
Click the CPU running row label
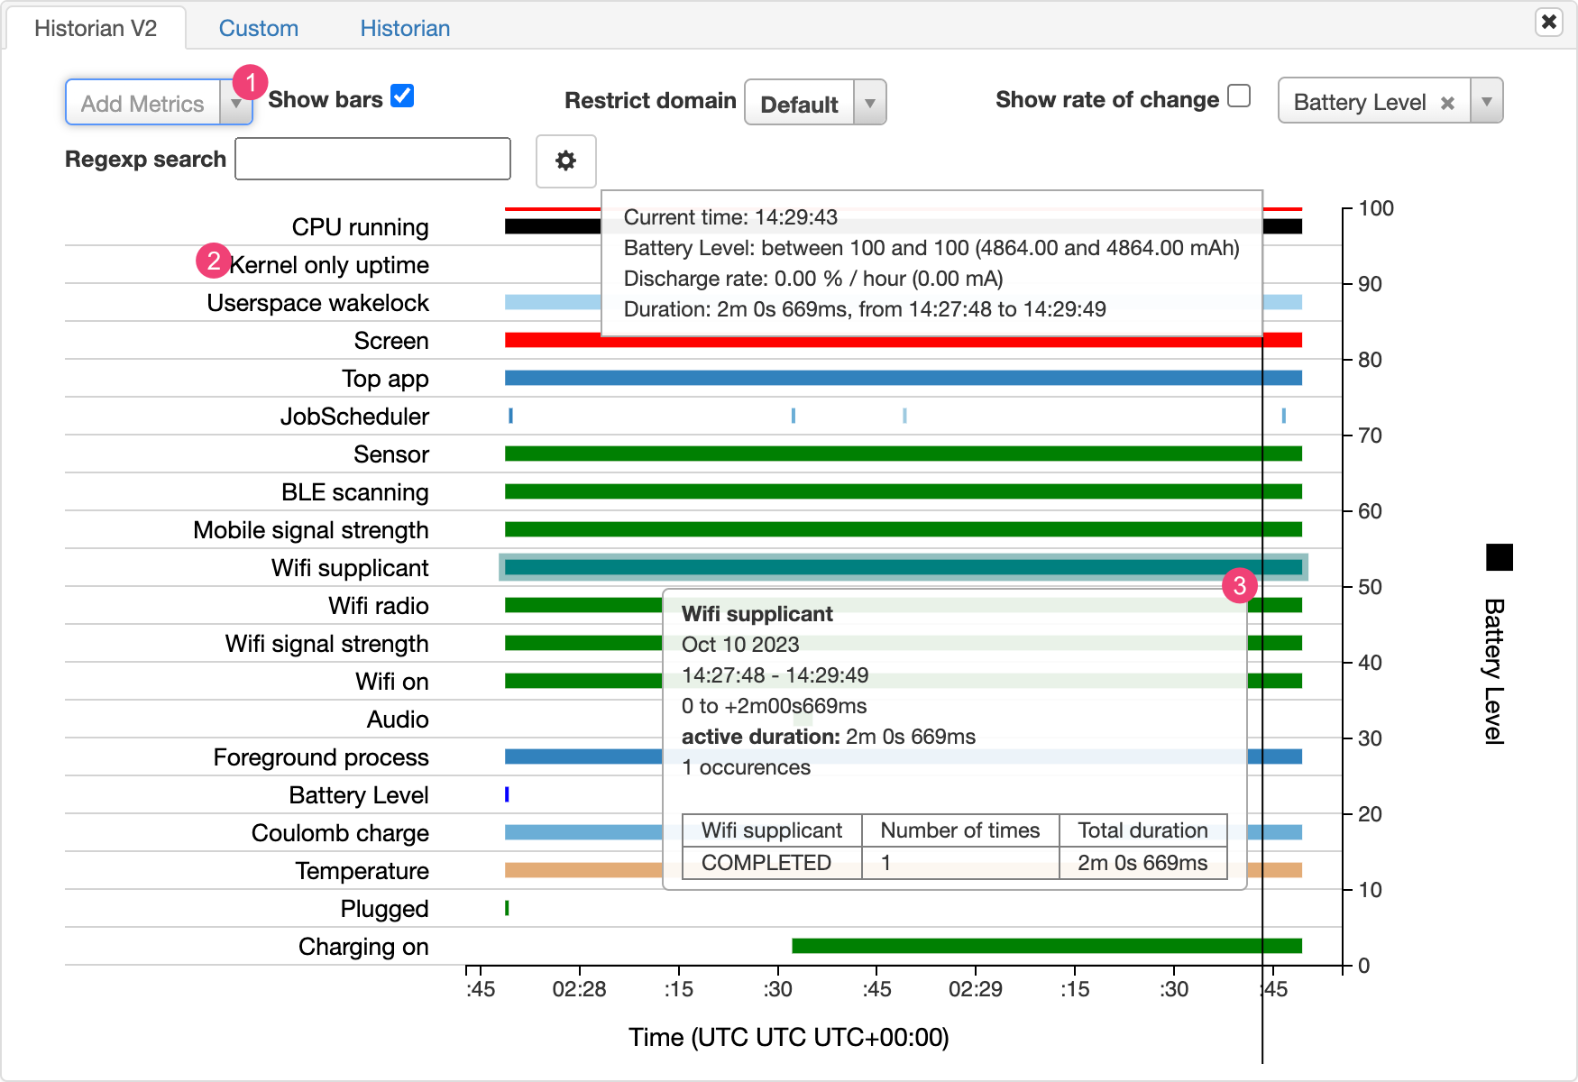click(x=359, y=227)
